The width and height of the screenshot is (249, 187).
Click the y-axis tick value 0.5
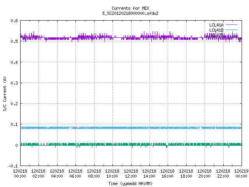coord(14,41)
